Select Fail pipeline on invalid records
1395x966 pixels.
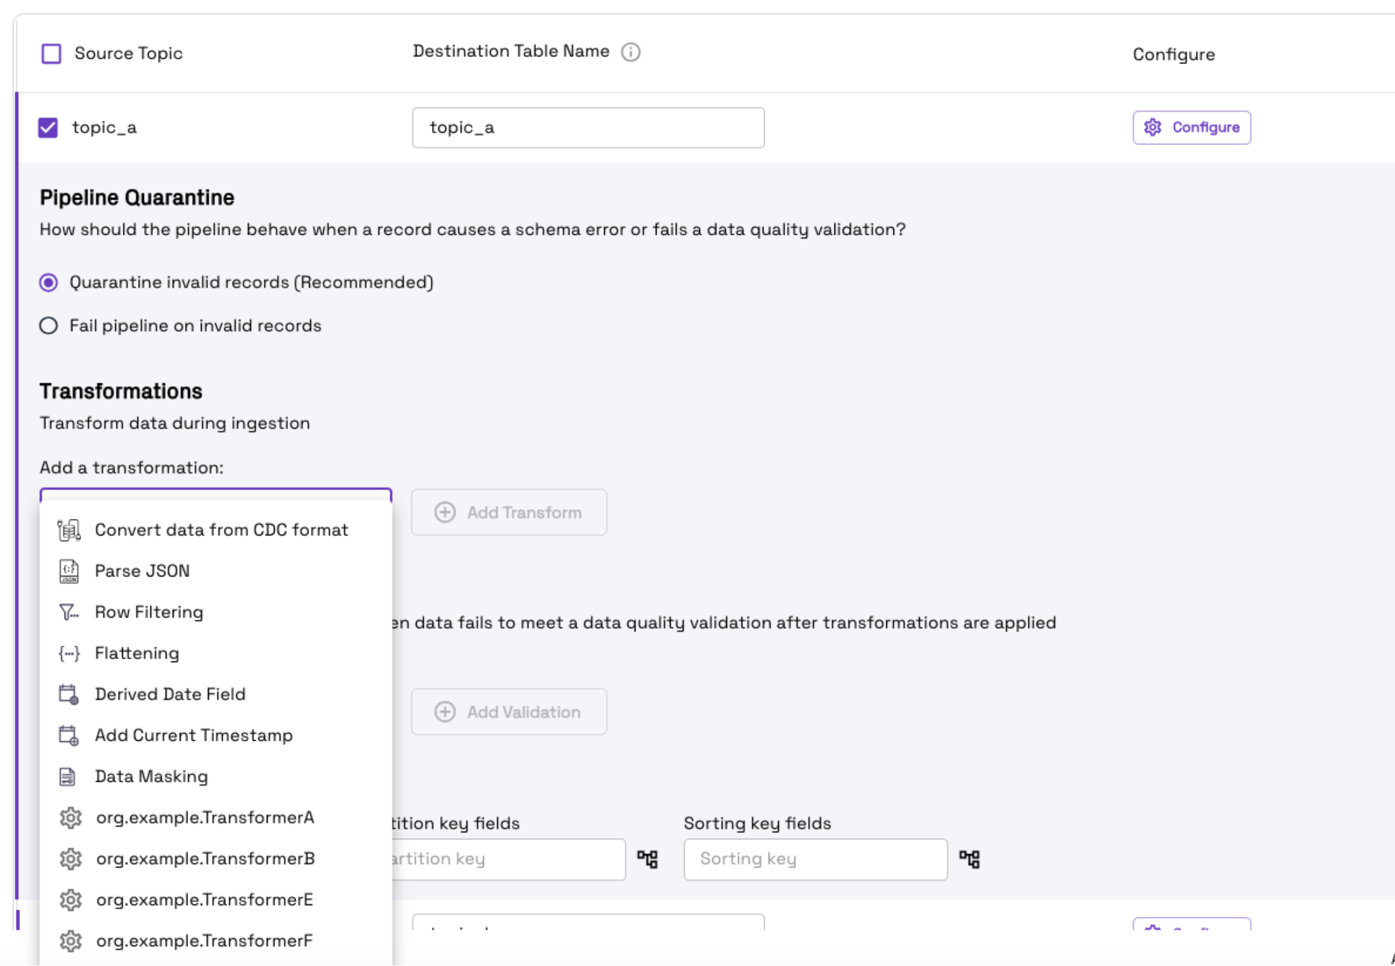49,326
